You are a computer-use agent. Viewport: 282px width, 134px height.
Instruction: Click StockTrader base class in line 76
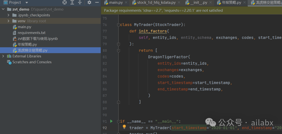coord(168,25)
